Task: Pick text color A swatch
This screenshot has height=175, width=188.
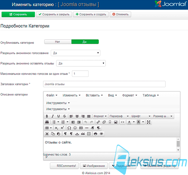Action: [129, 122]
